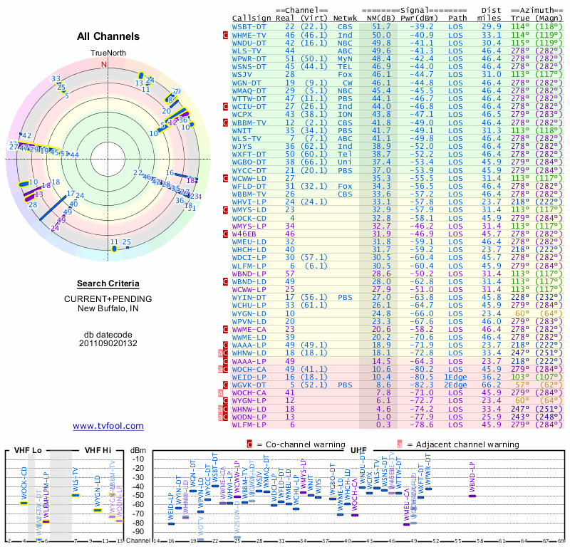
Task: Click the 'UHF' chart label
Action: coord(358,450)
